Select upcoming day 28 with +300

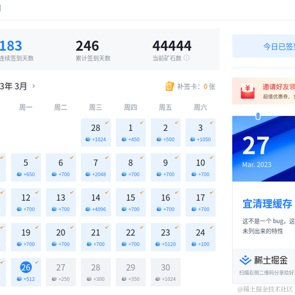coord(96,272)
